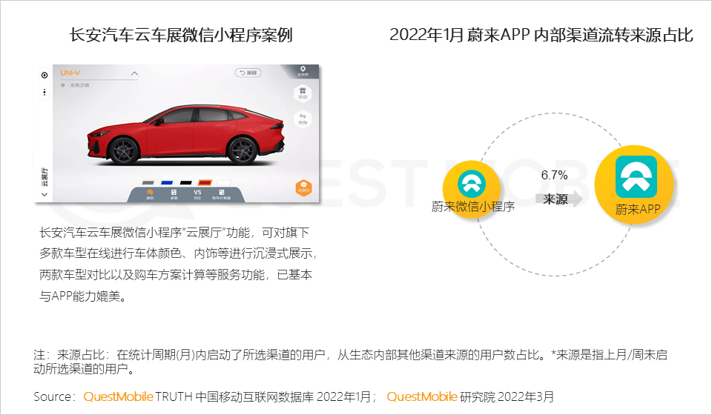Tap the orange 询底价 chat button
Screen dimensions: 712x415
[x=303, y=187]
